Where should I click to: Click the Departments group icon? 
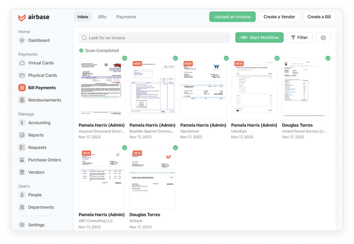click(22, 207)
